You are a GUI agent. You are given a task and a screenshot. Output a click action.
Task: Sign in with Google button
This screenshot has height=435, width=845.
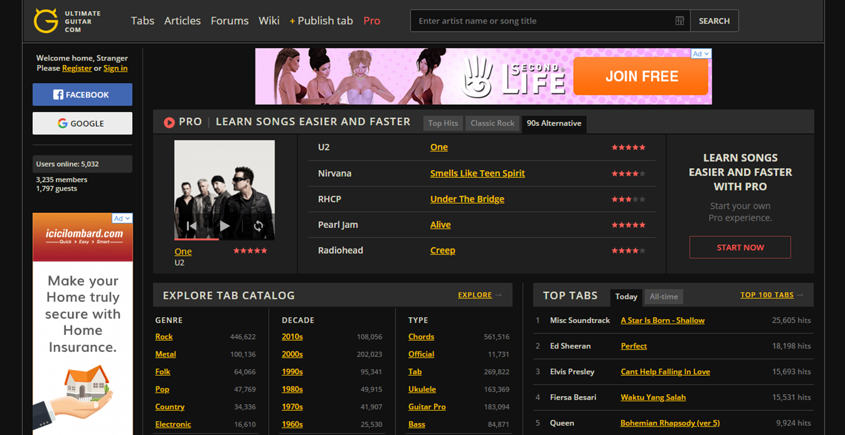click(x=83, y=123)
